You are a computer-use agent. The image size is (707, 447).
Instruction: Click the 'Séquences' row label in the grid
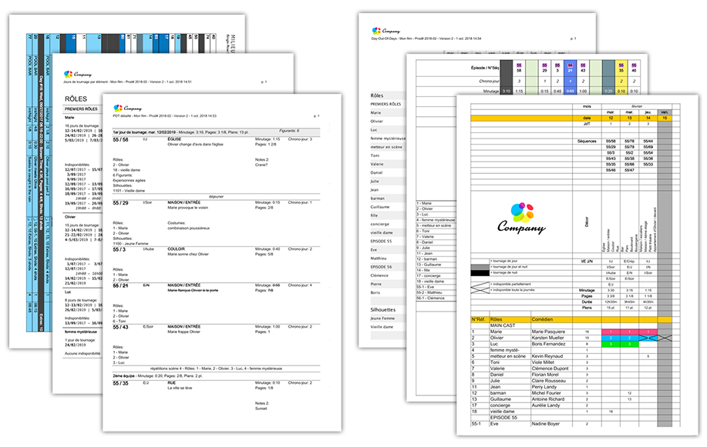click(x=587, y=141)
